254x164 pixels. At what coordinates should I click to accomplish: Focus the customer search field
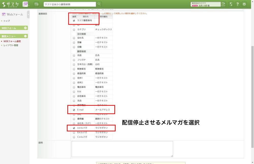70,4
